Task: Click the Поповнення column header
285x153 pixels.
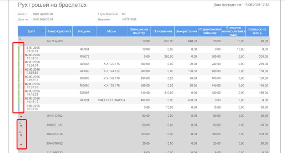Action: 162,31
